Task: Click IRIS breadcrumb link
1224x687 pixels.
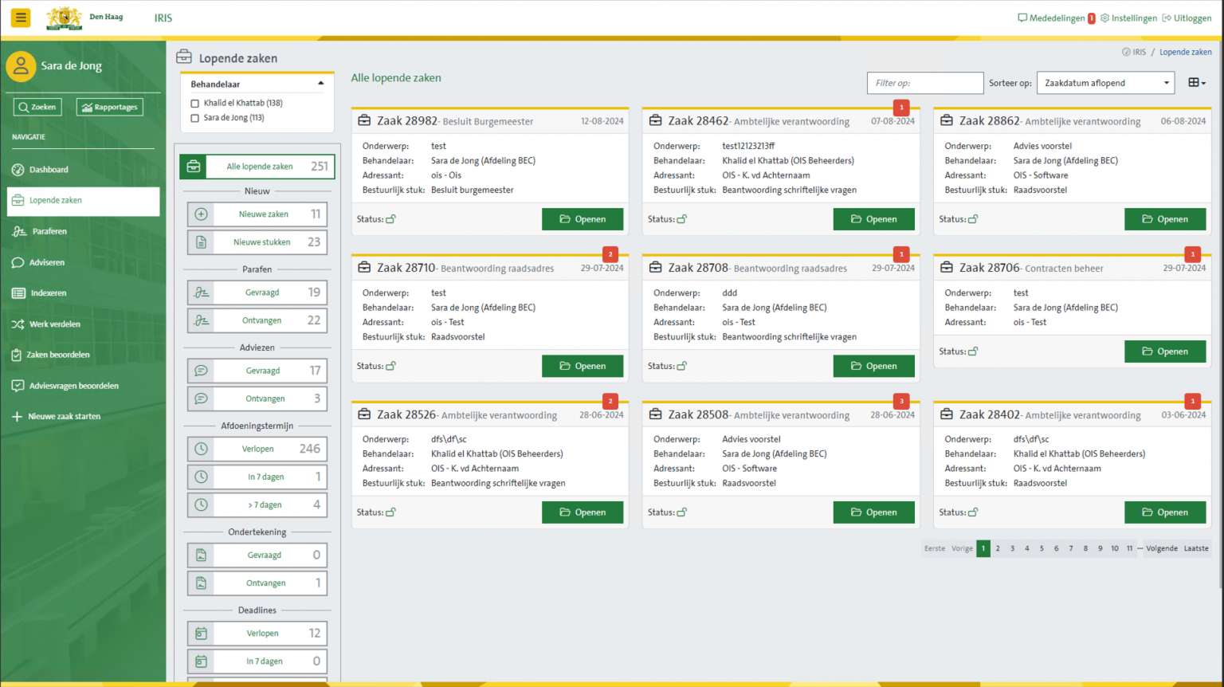Action: coord(1134,53)
